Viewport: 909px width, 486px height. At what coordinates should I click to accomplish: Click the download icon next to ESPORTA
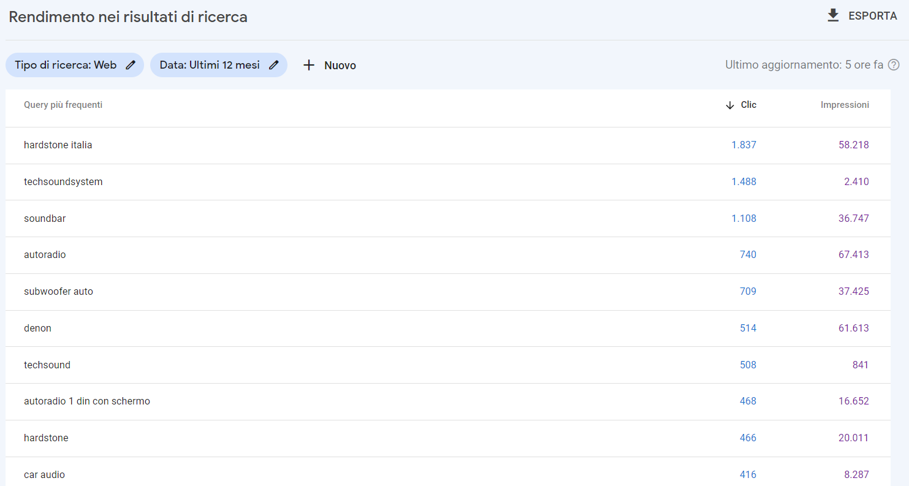coord(833,15)
